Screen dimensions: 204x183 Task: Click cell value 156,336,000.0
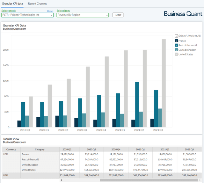91,170
